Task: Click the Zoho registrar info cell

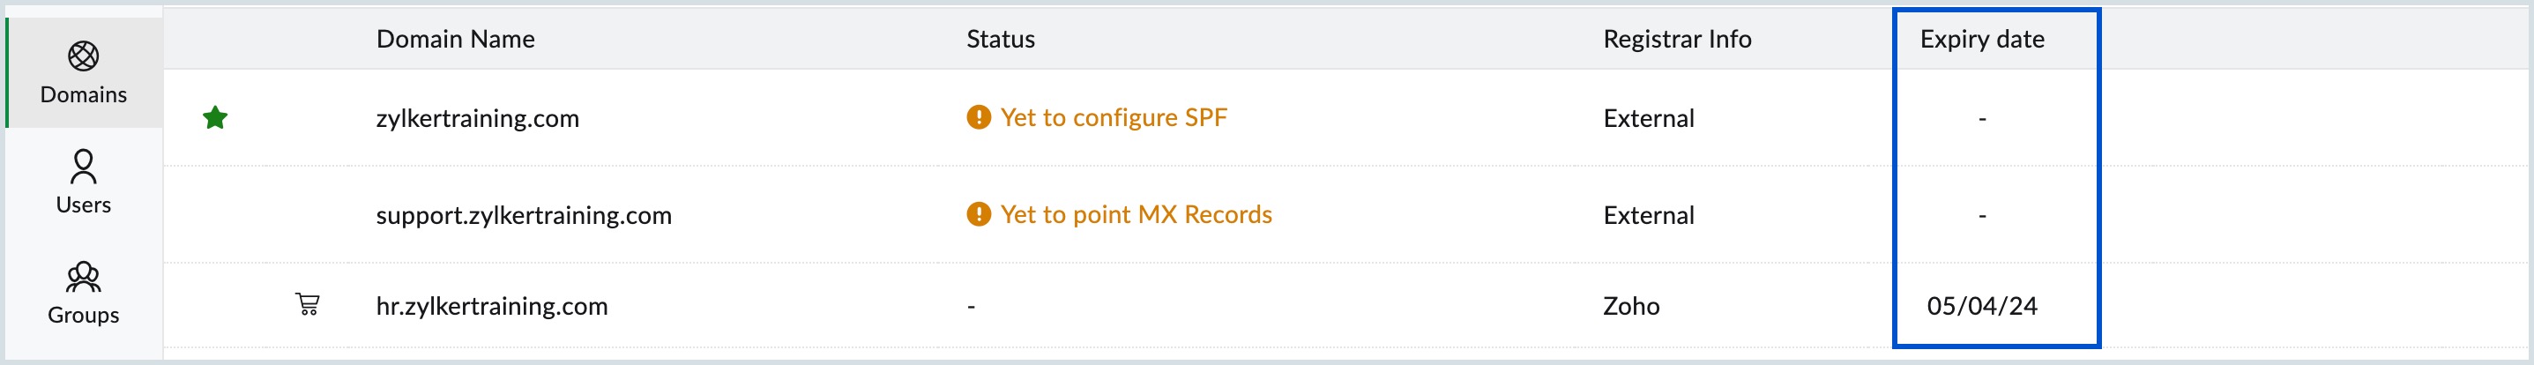Action: pyautogui.click(x=1631, y=306)
